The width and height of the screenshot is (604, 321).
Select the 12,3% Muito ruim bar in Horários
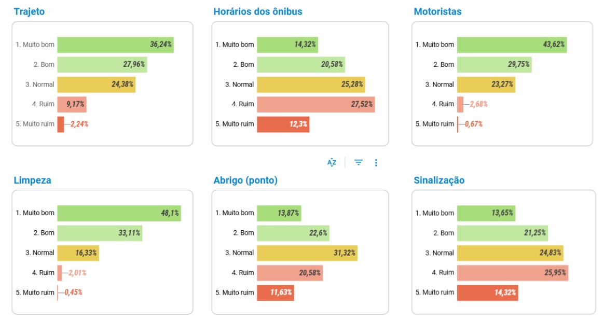pyautogui.click(x=283, y=124)
